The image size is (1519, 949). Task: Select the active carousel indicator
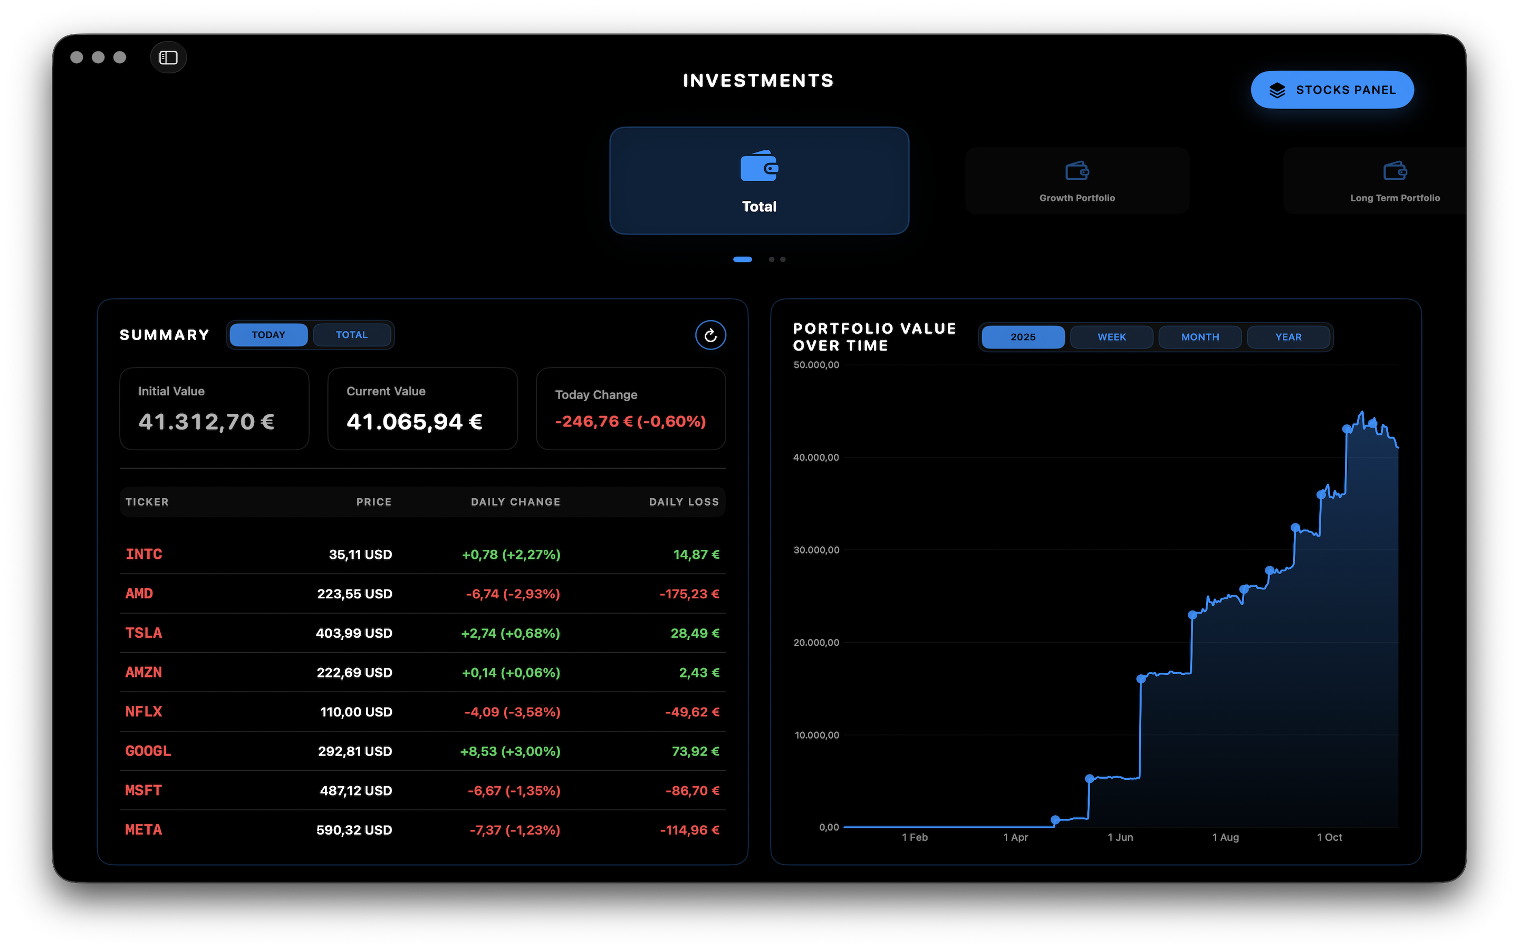click(x=743, y=259)
